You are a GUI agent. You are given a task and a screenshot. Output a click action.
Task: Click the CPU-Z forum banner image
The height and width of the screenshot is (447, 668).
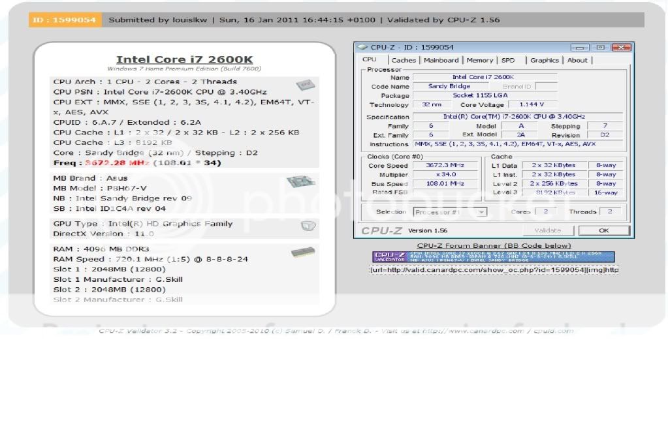tap(495, 256)
